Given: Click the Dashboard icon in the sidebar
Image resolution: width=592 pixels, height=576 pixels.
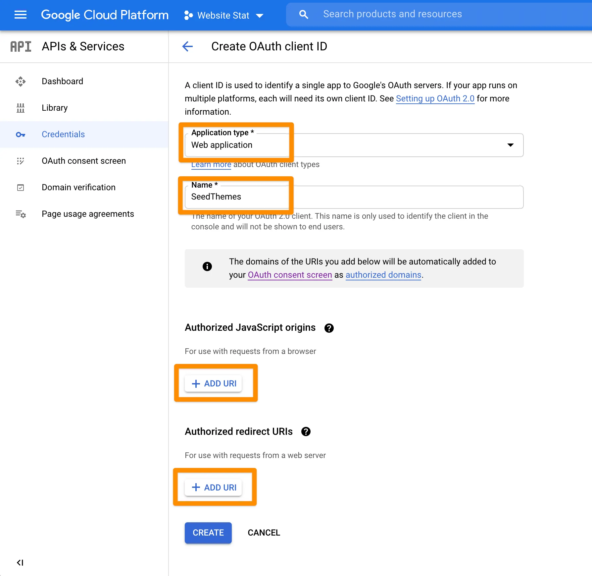Looking at the screenshot, I should click(21, 82).
